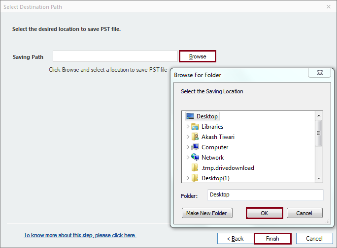Close the Browse For Folder dialog
Viewport: 337px width, 248px height.
(x=320, y=73)
